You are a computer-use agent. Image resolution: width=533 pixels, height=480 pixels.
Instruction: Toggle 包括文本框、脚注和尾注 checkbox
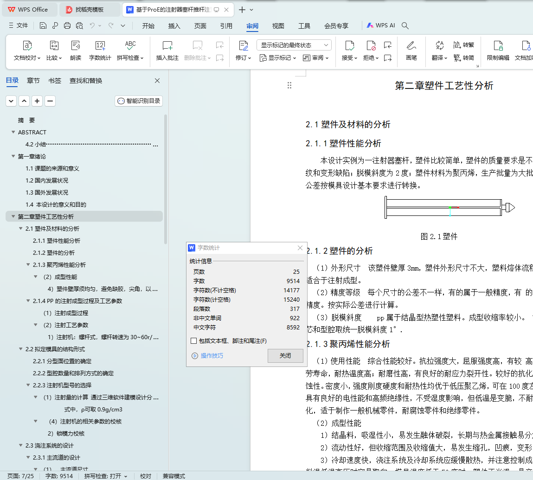point(194,341)
